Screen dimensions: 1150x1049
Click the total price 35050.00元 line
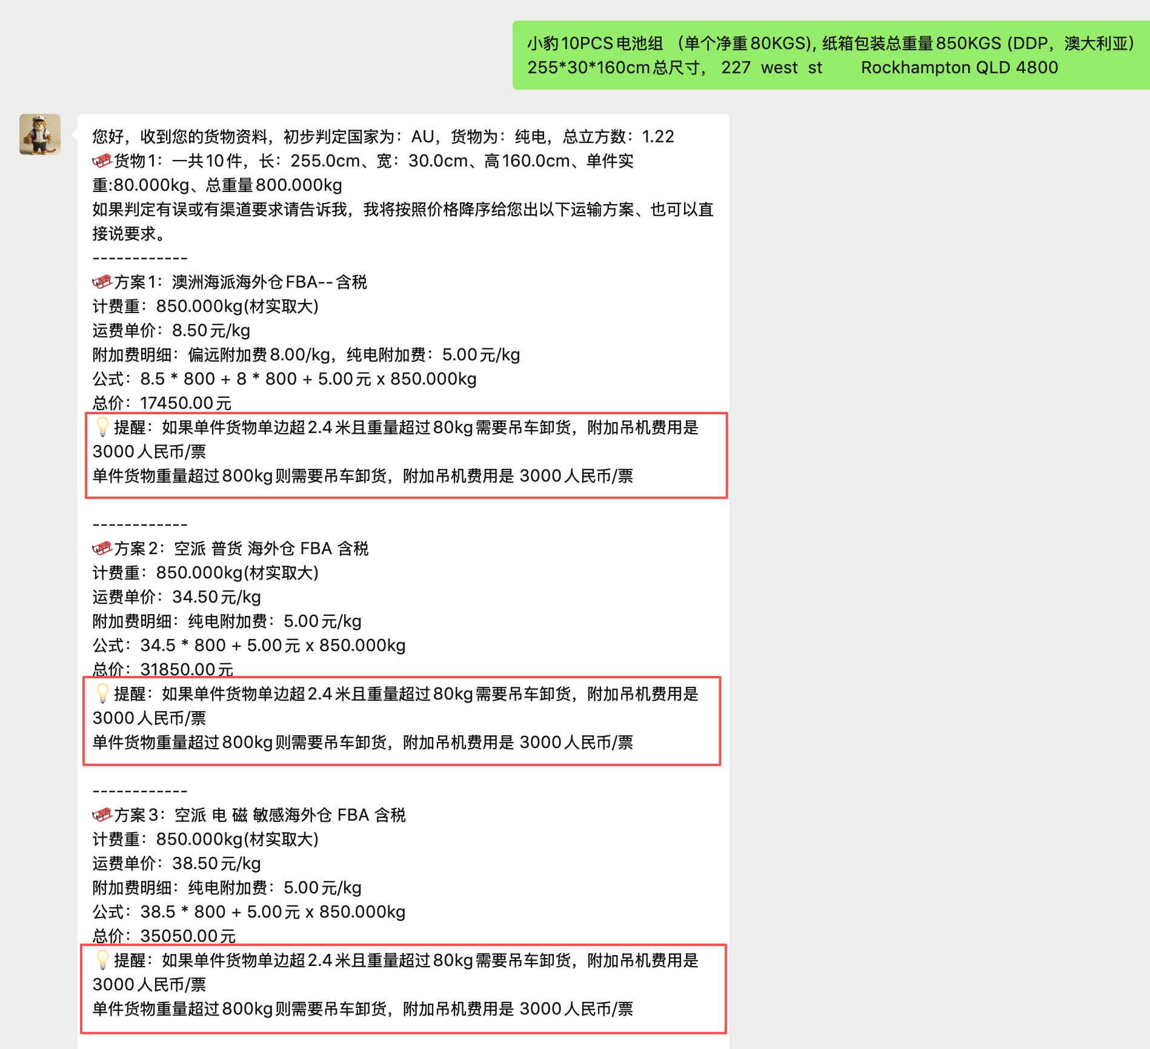164,936
